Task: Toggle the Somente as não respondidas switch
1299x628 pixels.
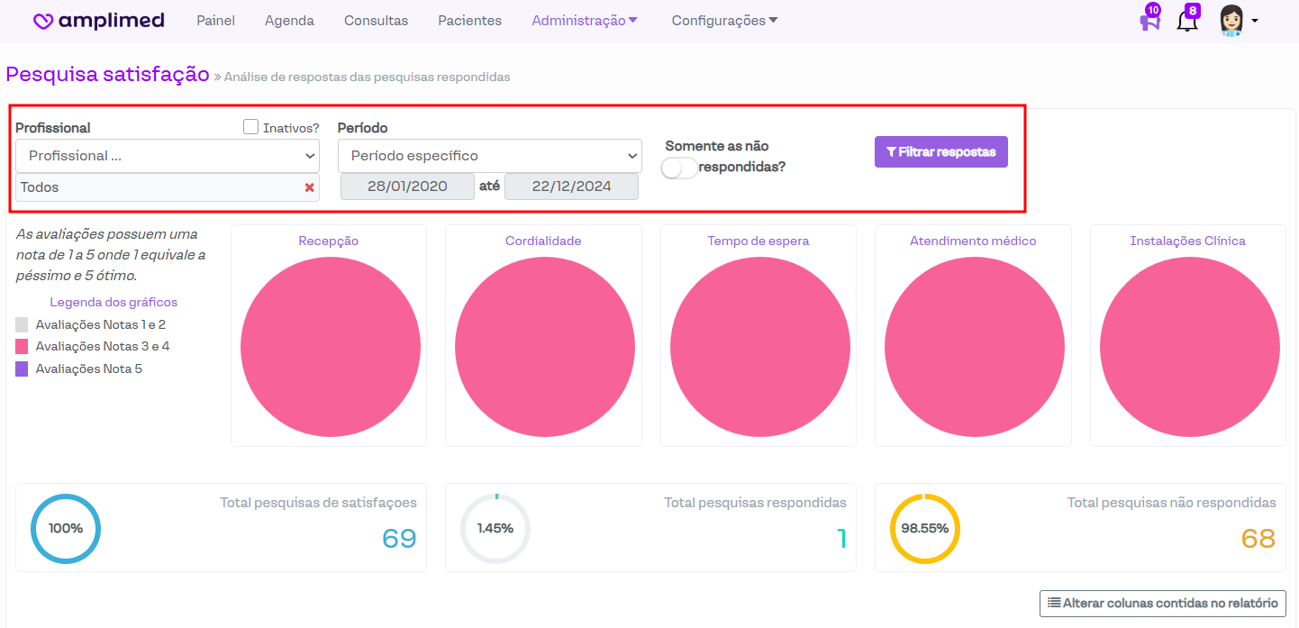Action: (x=679, y=168)
